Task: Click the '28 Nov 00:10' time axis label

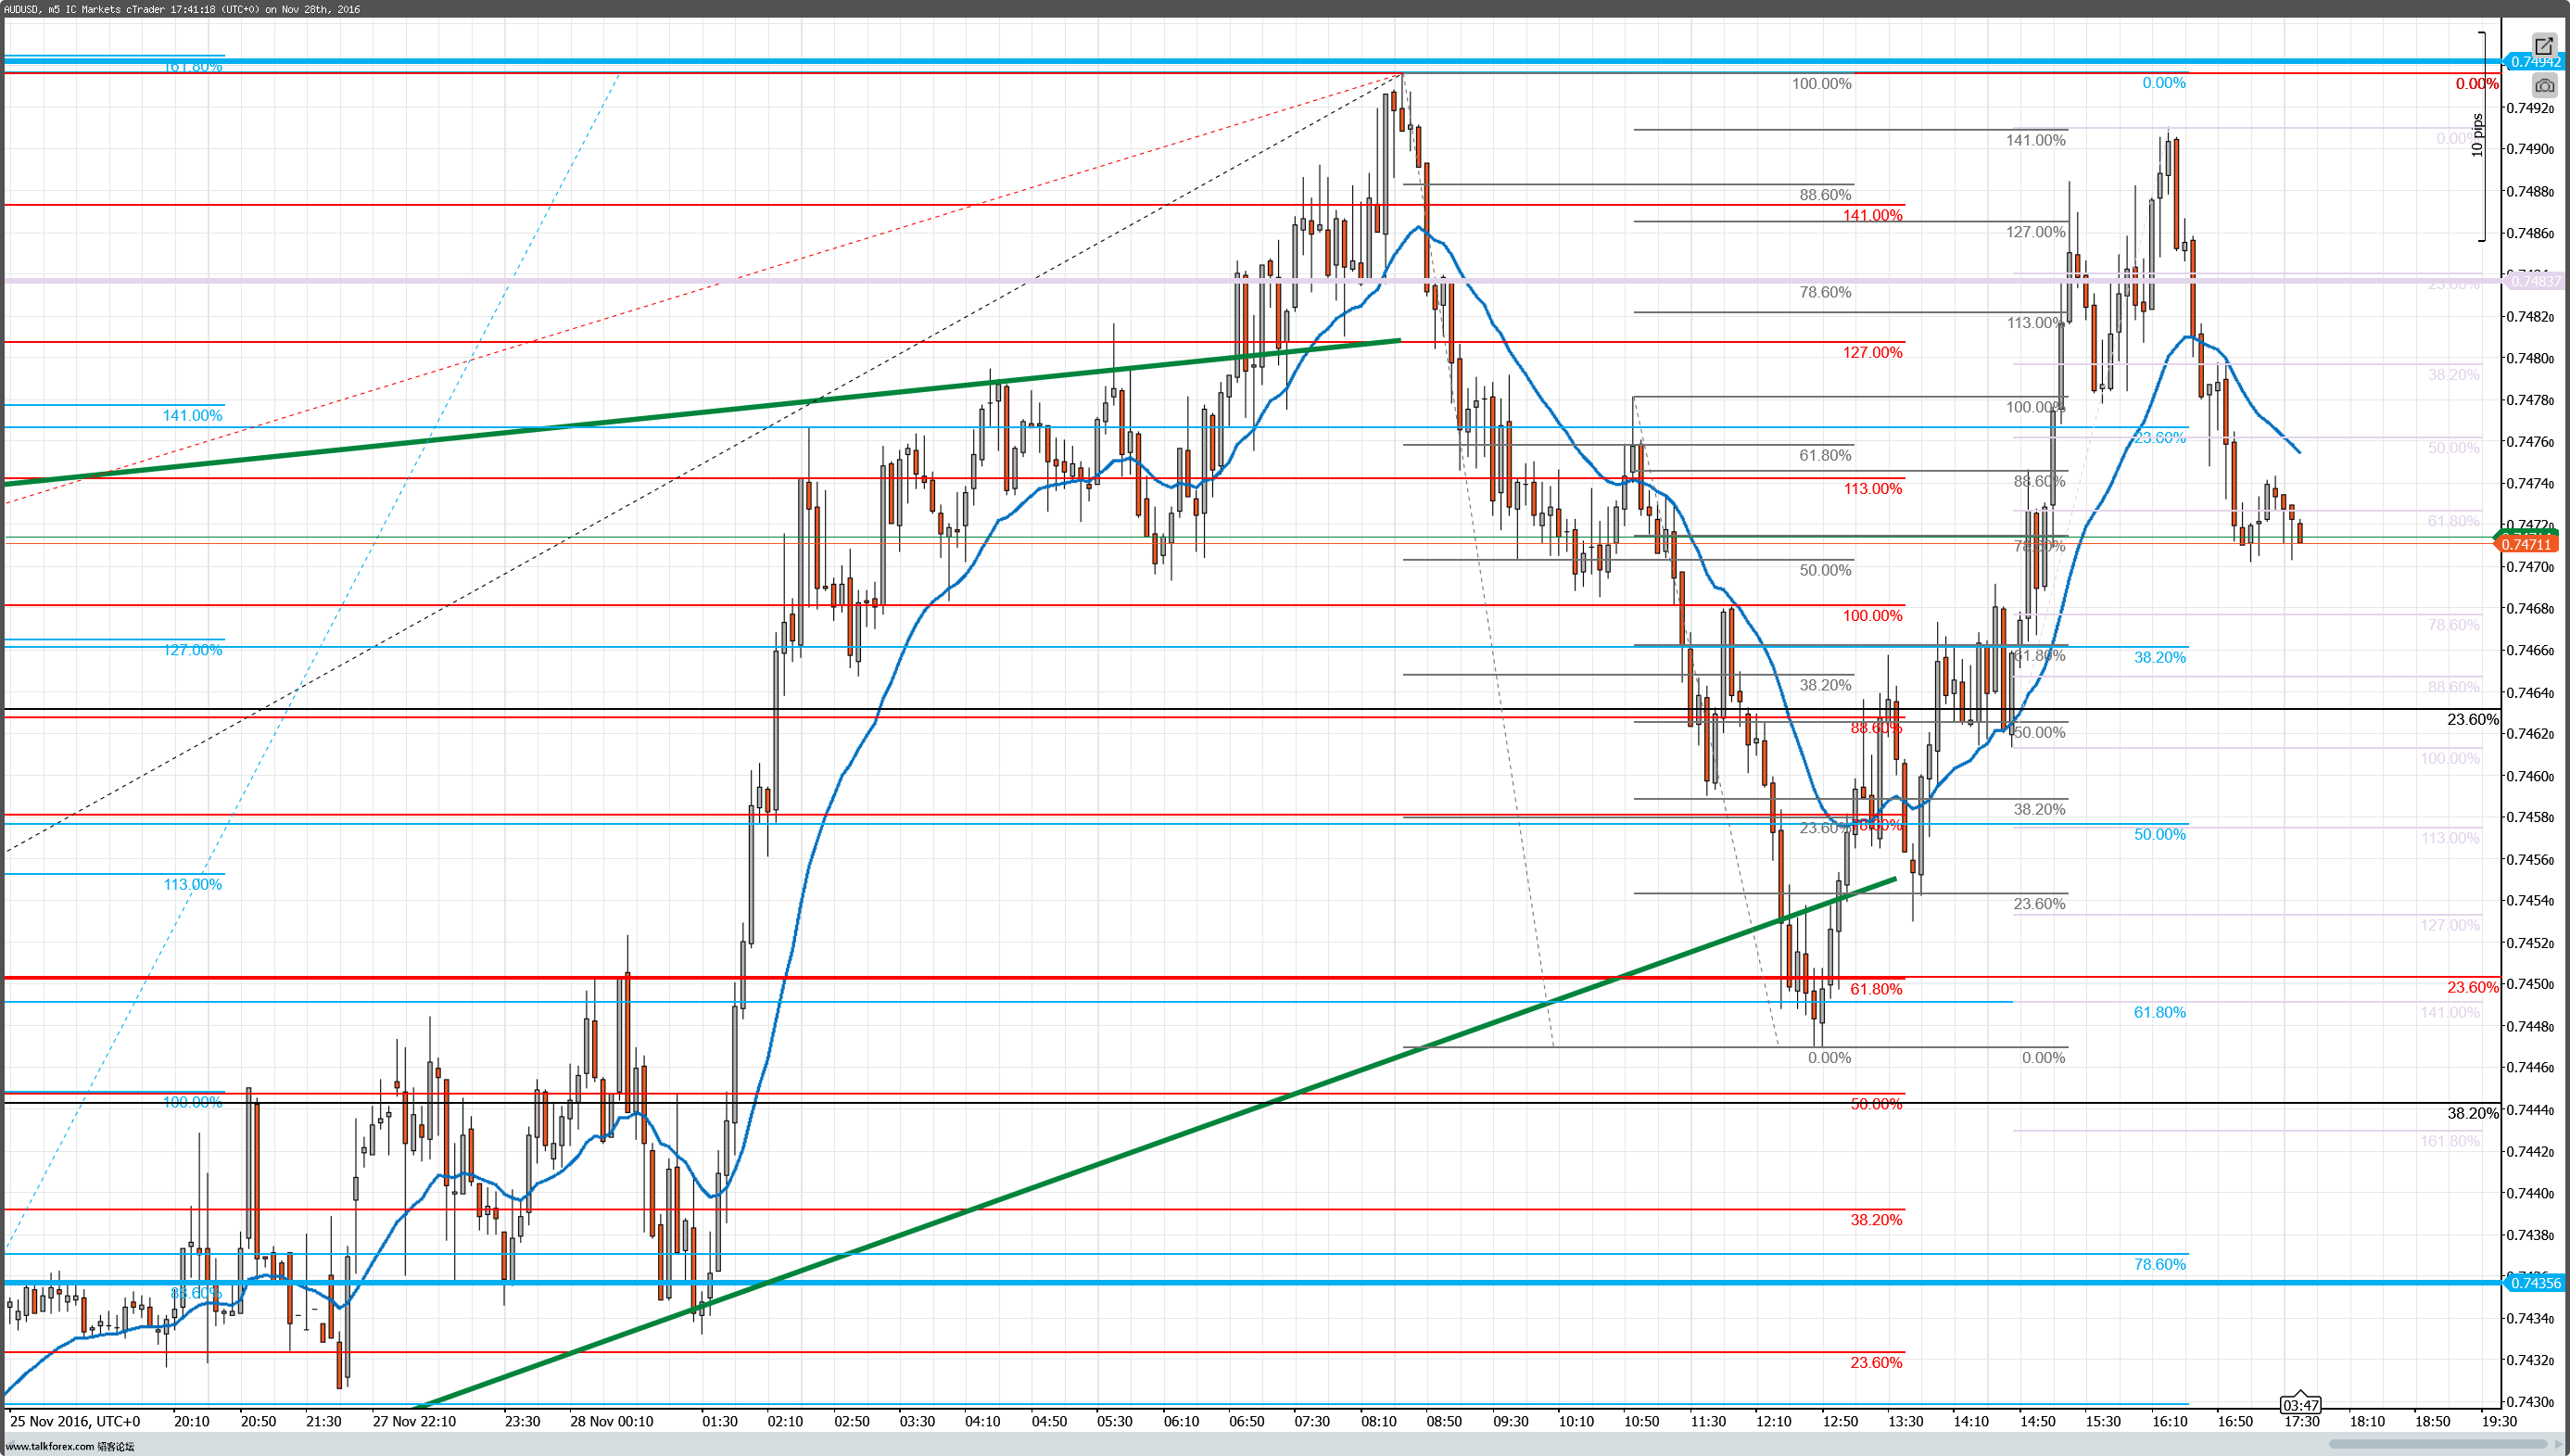Action: (611, 1421)
